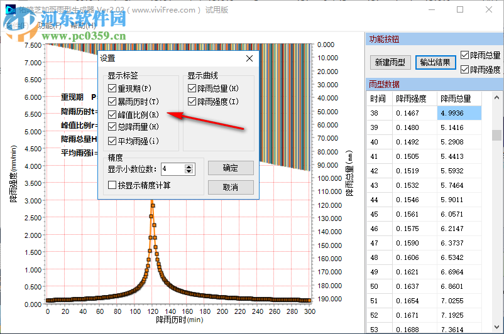
Task: Click the table's vertical scrollbar thumb
Action: click(496, 135)
